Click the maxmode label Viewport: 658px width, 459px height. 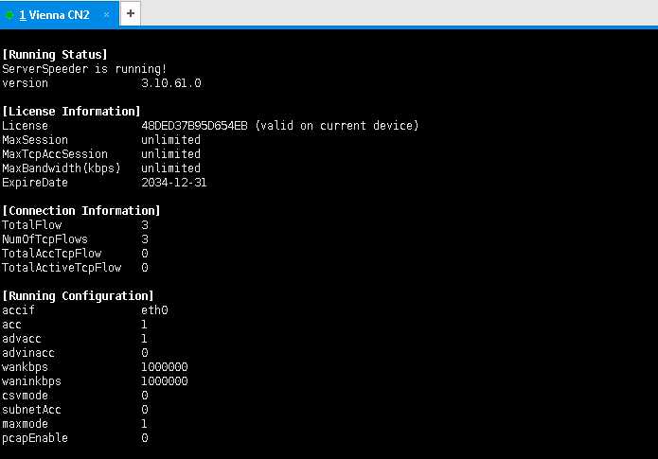(26, 424)
